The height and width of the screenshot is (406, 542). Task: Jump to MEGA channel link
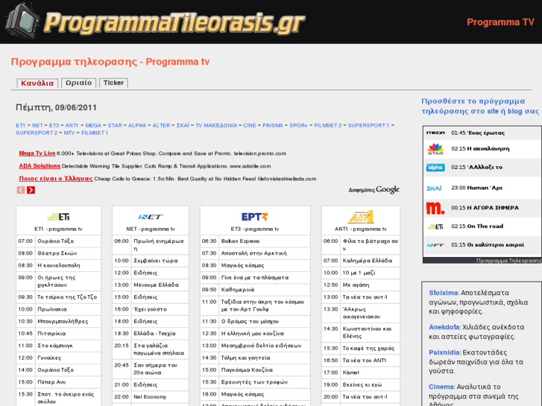93,125
